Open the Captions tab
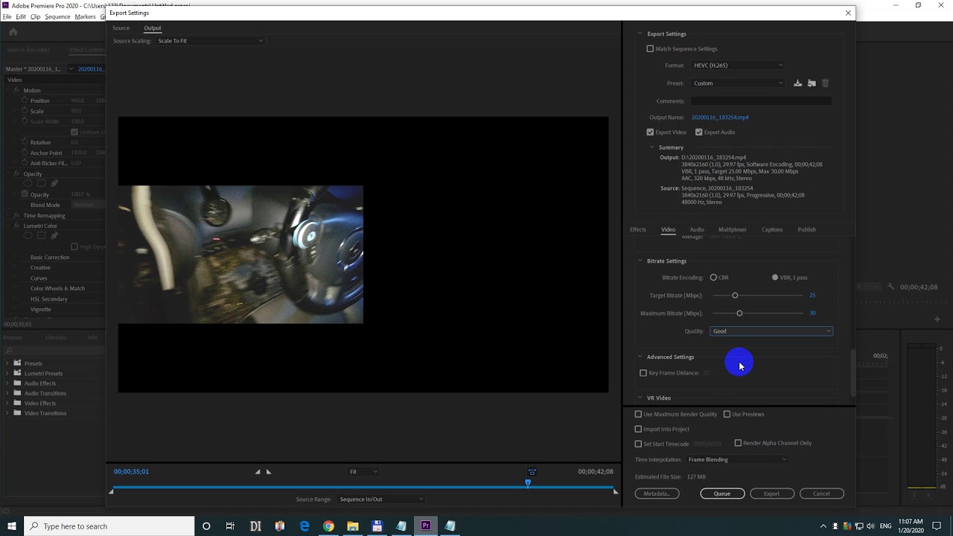953x536 pixels. (x=772, y=230)
